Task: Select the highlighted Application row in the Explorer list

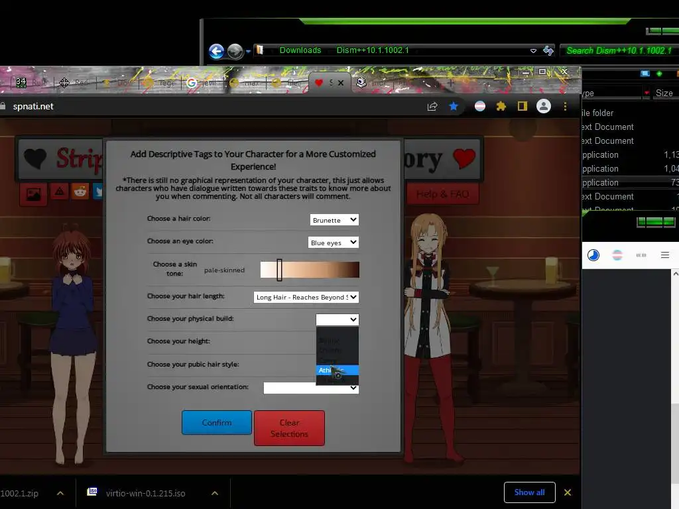Action: coord(630,183)
